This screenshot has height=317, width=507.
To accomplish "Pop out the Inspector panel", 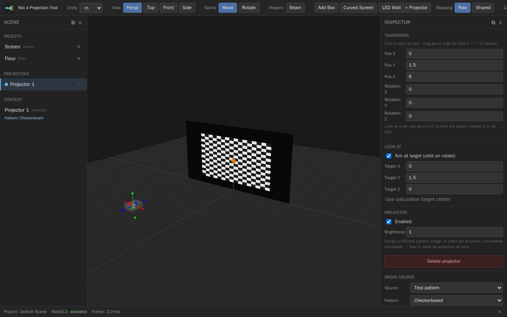I will pos(493,23).
